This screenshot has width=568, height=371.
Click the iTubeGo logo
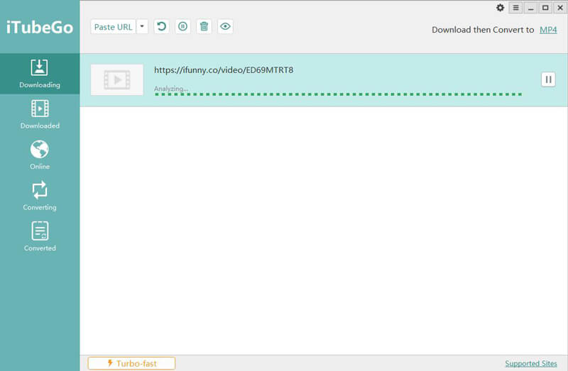tap(40, 28)
